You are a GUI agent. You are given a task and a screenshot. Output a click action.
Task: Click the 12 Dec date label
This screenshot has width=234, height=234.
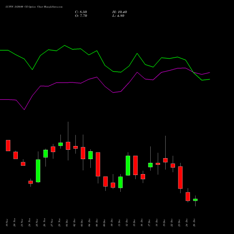click(127, 223)
